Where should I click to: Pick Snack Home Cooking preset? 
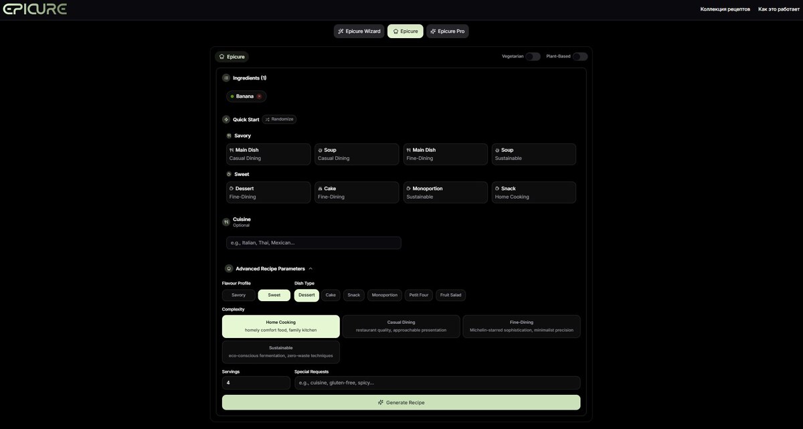coord(534,193)
